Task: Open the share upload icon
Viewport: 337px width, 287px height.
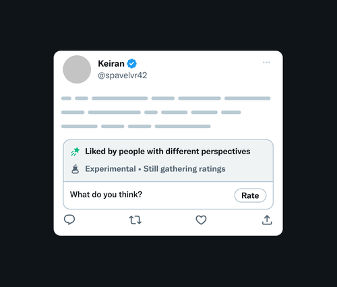Action: click(267, 220)
